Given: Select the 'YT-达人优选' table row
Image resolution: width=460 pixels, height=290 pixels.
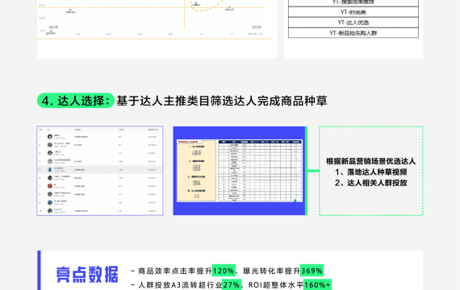Looking at the screenshot, I should [x=353, y=23].
